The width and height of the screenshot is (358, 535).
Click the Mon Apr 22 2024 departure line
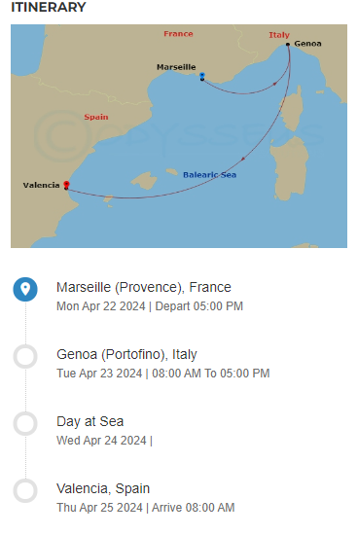click(150, 306)
